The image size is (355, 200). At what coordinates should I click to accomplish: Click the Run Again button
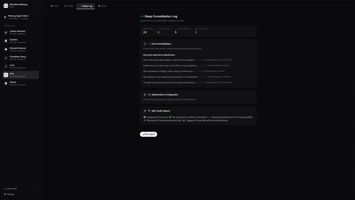click(148, 134)
